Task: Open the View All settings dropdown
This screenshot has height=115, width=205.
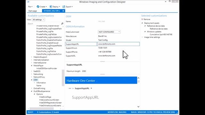Action: [38, 19]
